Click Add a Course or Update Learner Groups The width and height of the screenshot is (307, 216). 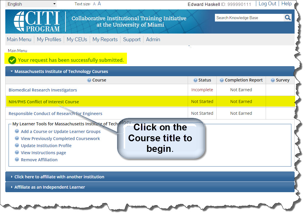pyautogui.click(x=61, y=132)
